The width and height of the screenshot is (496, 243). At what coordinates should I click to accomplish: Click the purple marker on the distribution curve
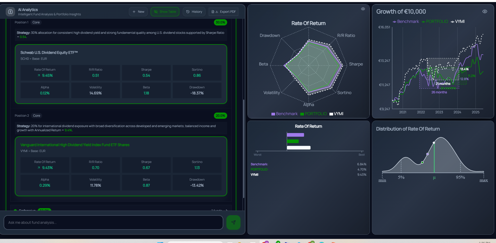point(428,154)
